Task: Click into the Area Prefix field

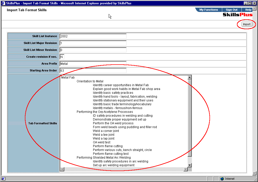Action: coord(93,64)
